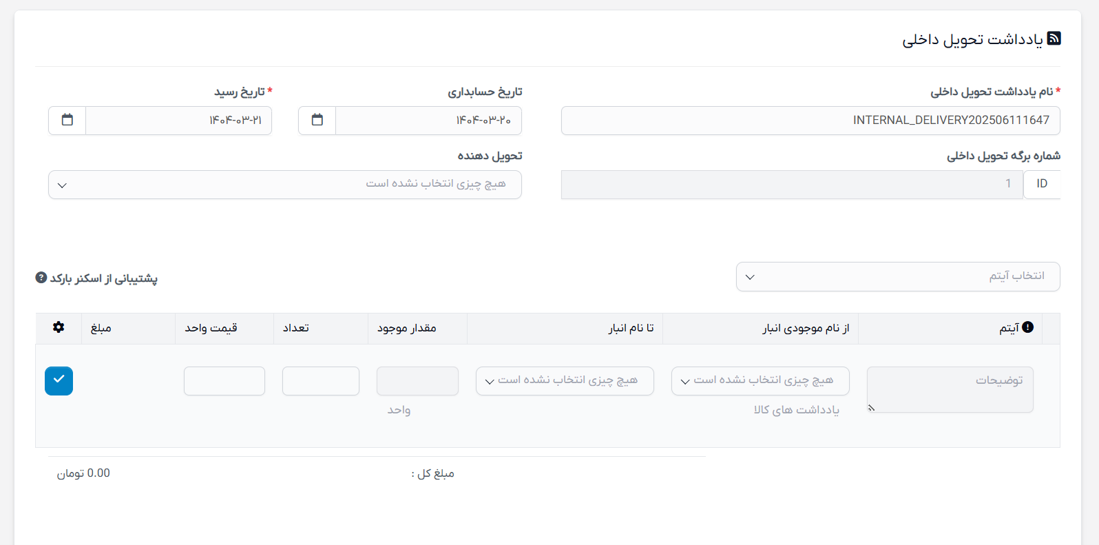The image size is (1099, 545).
Task: Click the شماره برگه تحویل داخلی number field
Action: click(792, 185)
